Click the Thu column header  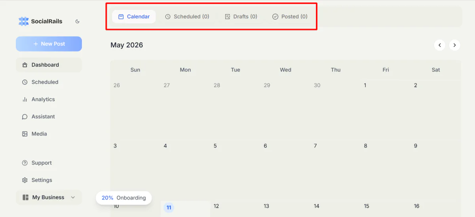pyautogui.click(x=336, y=70)
